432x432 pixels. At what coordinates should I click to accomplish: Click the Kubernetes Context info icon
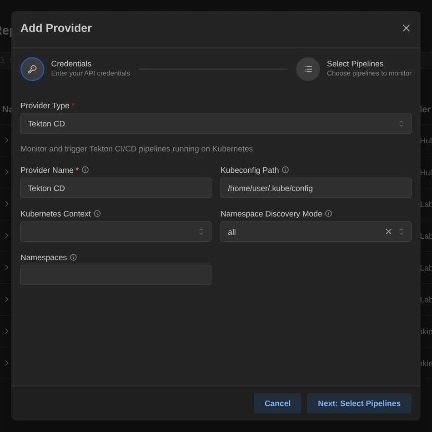pos(97,214)
